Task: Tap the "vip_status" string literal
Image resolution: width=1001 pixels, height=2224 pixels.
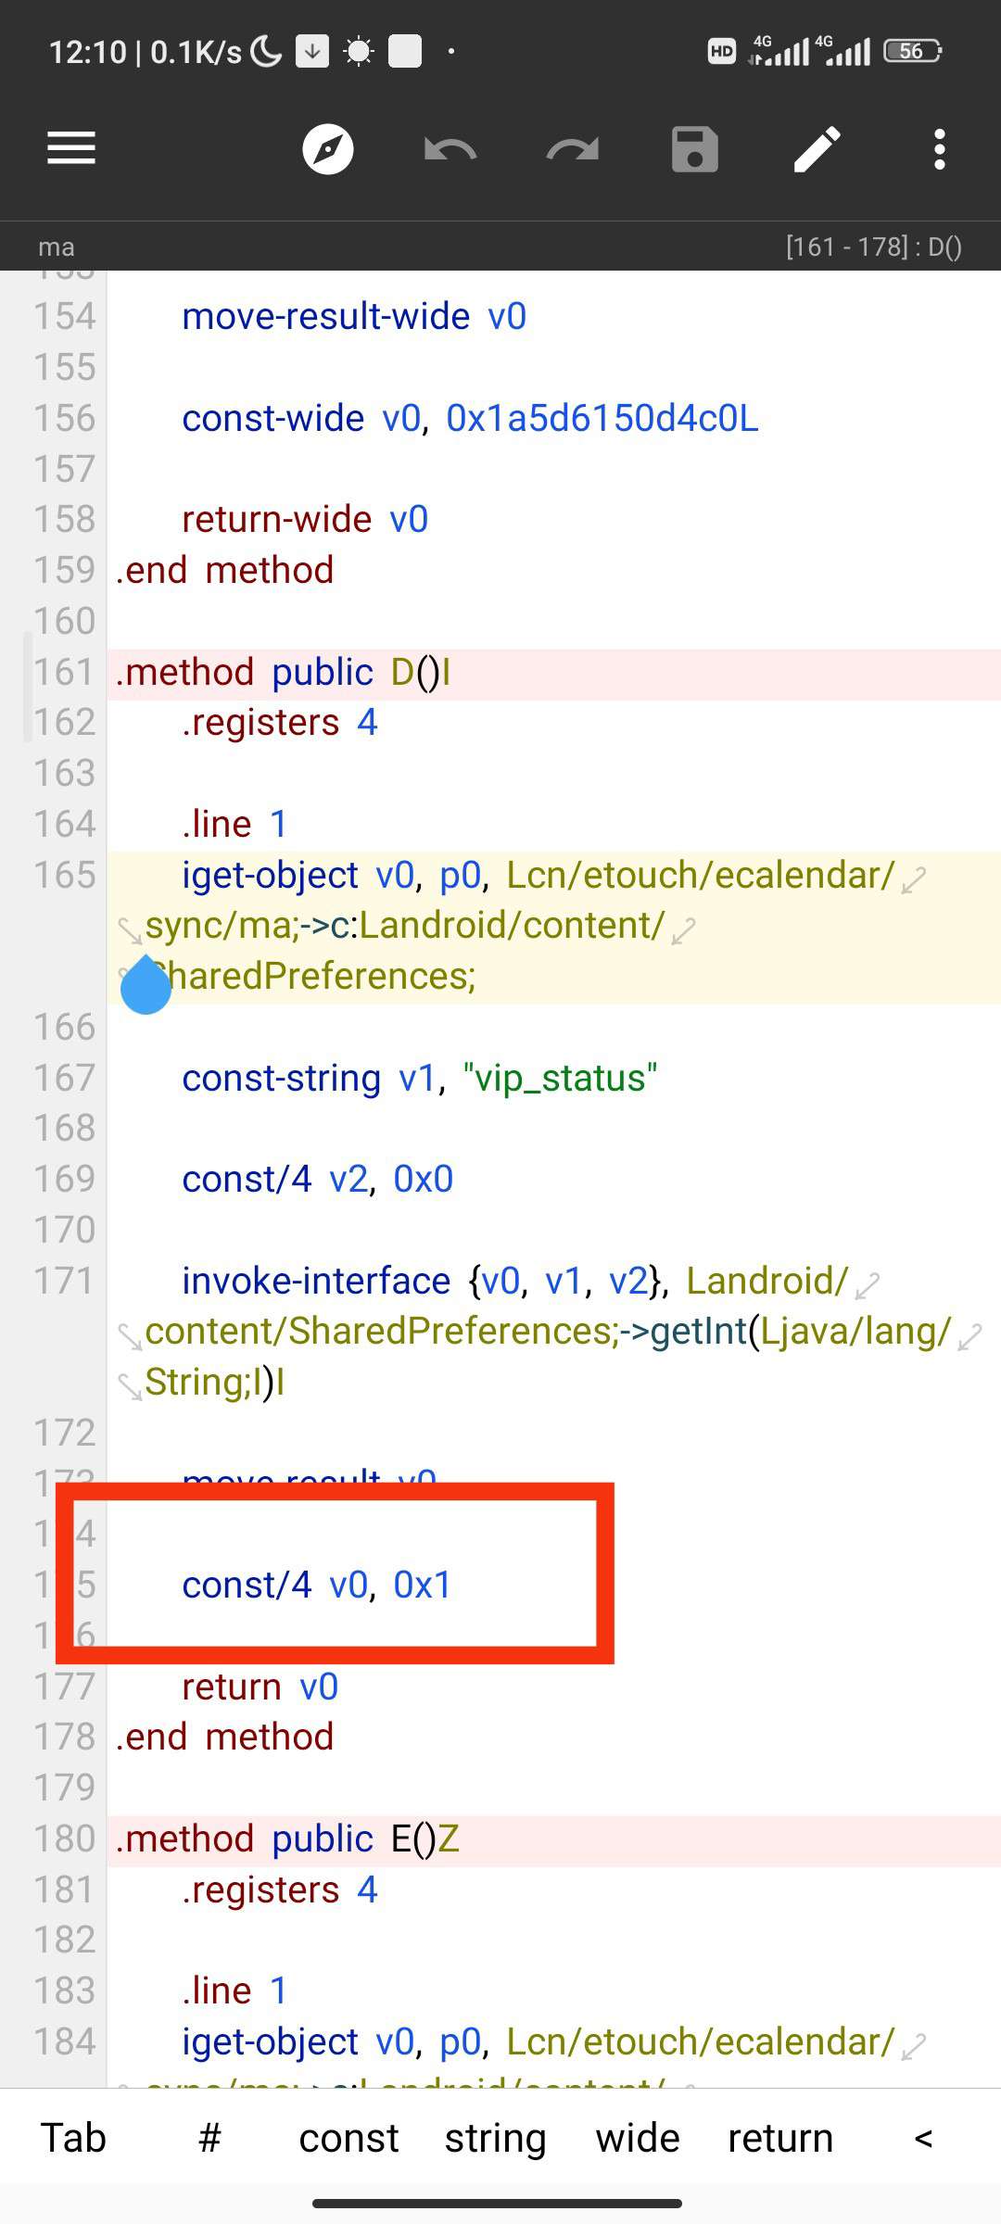Action: (x=560, y=1078)
